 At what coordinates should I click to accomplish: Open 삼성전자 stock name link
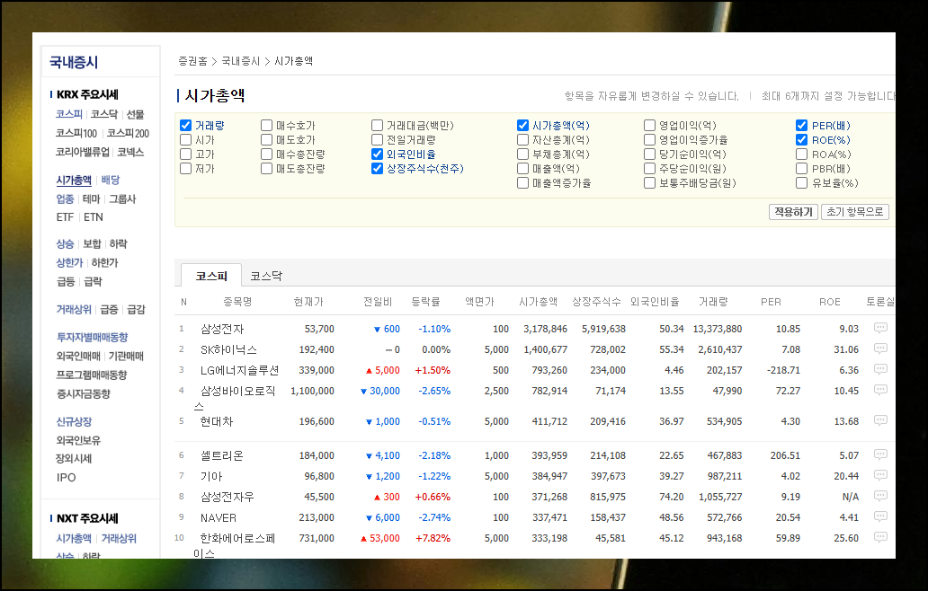click(222, 329)
